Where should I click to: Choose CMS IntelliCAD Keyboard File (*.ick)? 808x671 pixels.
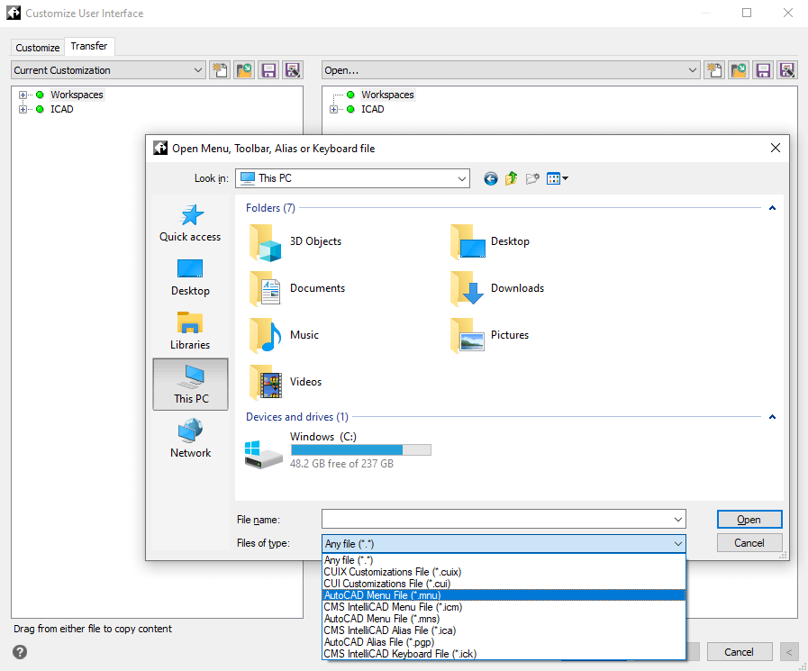click(504, 654)
